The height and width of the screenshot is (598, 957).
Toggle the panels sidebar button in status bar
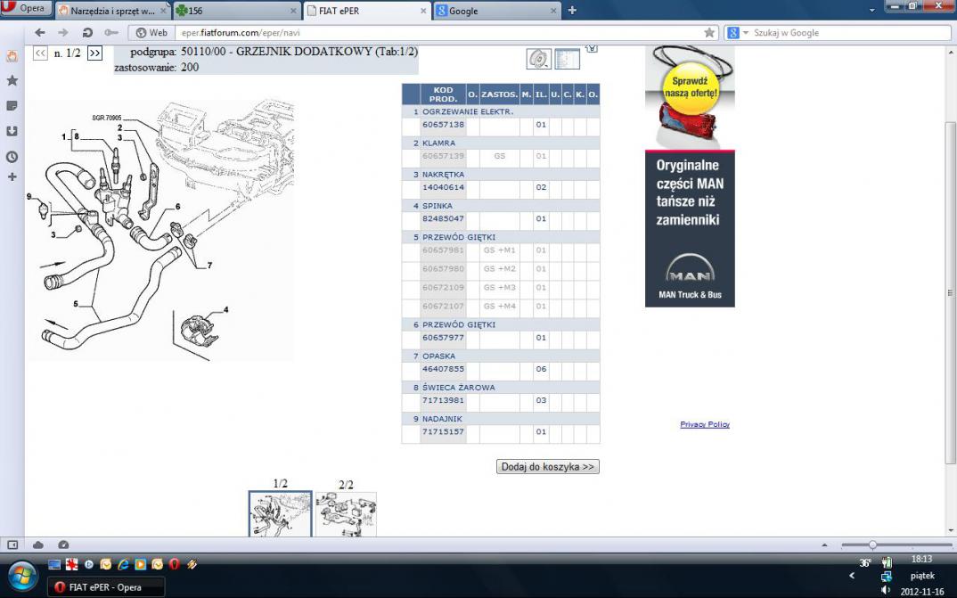[12, 545]
